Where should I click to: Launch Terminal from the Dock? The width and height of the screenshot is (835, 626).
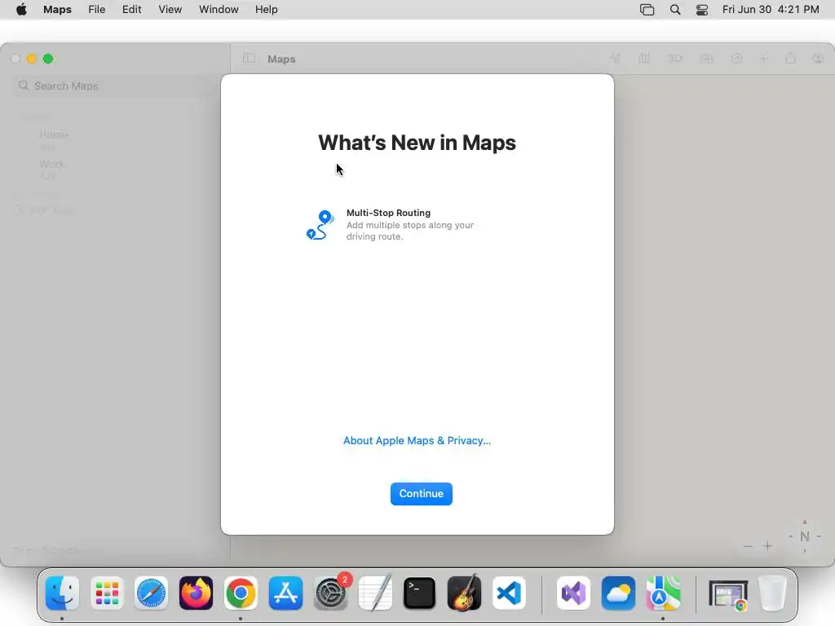coord(420,593)
